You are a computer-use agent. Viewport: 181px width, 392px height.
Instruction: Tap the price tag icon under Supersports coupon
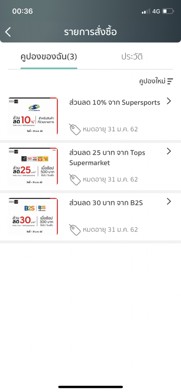pyautogui.click(x=75, y=129)
